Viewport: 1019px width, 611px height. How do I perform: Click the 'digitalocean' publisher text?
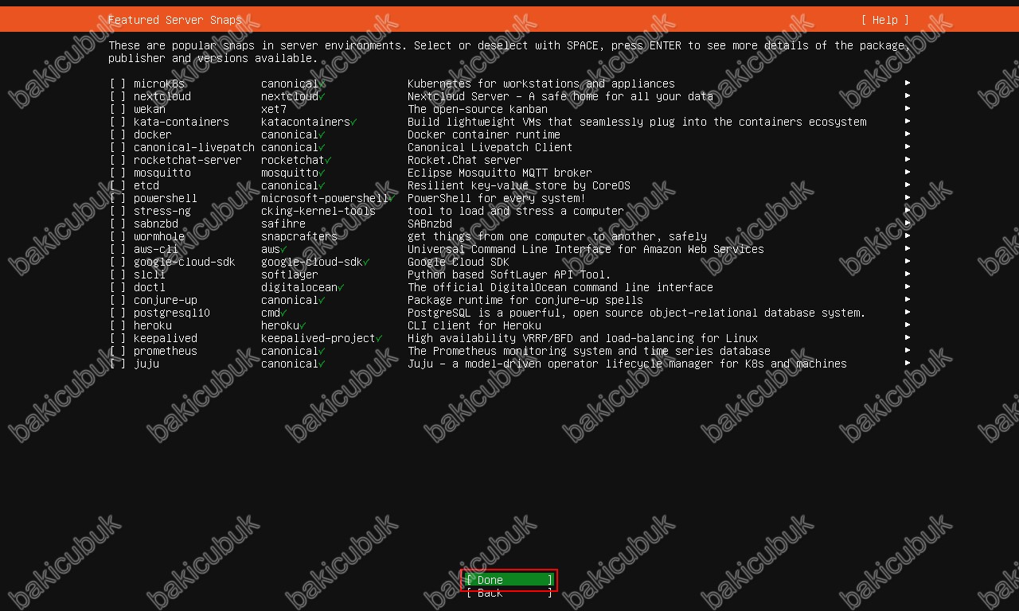click(x=299, y=287)
